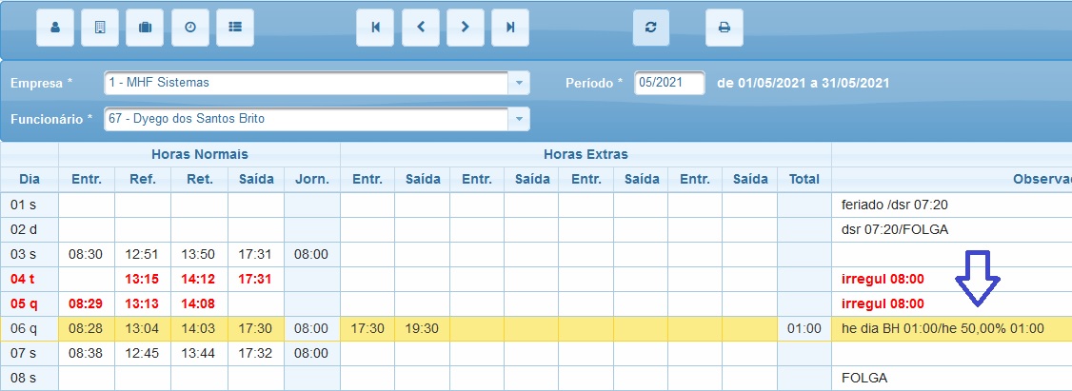Click the Período 05/2021 input field
Image resolution: width=1072 pixels, height=391 pixels.
click(x=669, y=83)
